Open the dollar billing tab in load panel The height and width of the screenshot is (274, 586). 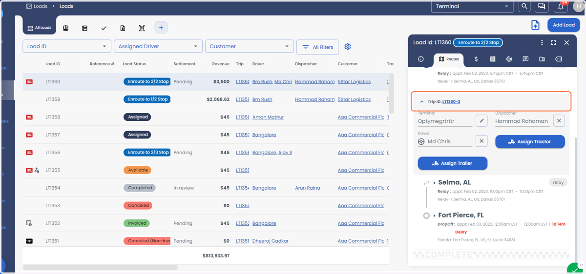[476, 59]
